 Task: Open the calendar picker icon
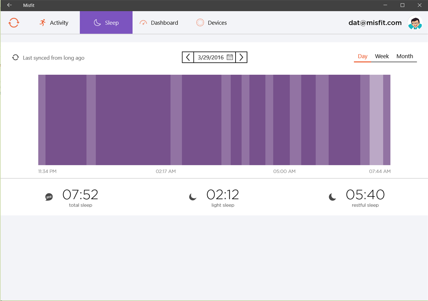point(230,57)
